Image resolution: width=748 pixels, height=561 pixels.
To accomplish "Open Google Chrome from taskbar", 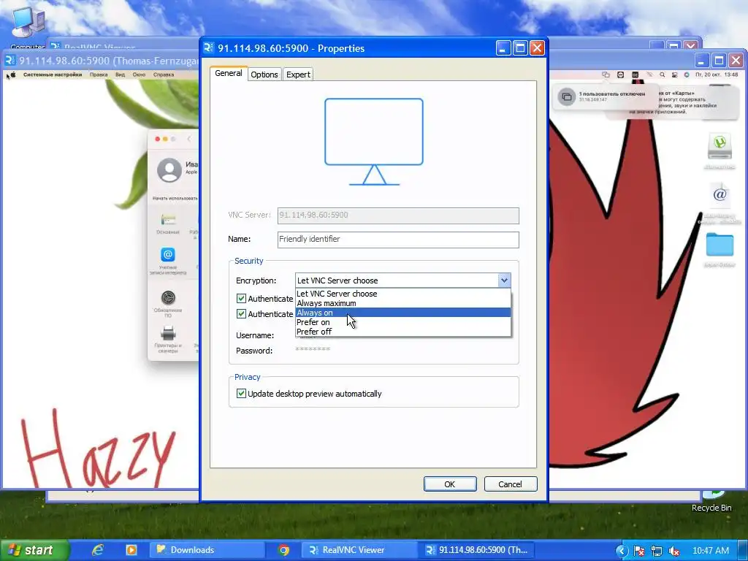I will point(283,550).
